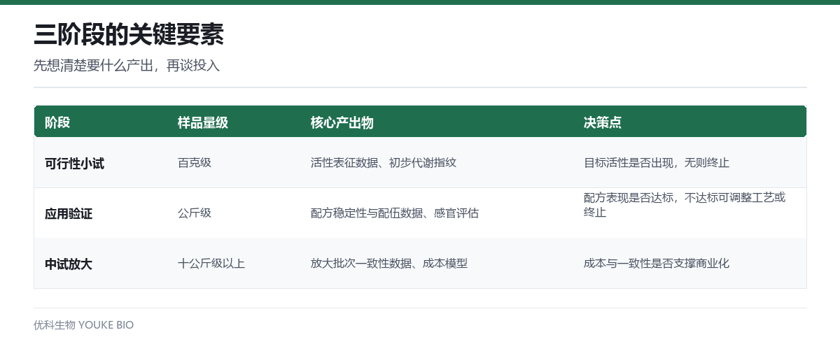Image resolution: width=840 pixels, height=351 pixels.
Task: Click the 决策点 column header
Action: coord(603,122)
